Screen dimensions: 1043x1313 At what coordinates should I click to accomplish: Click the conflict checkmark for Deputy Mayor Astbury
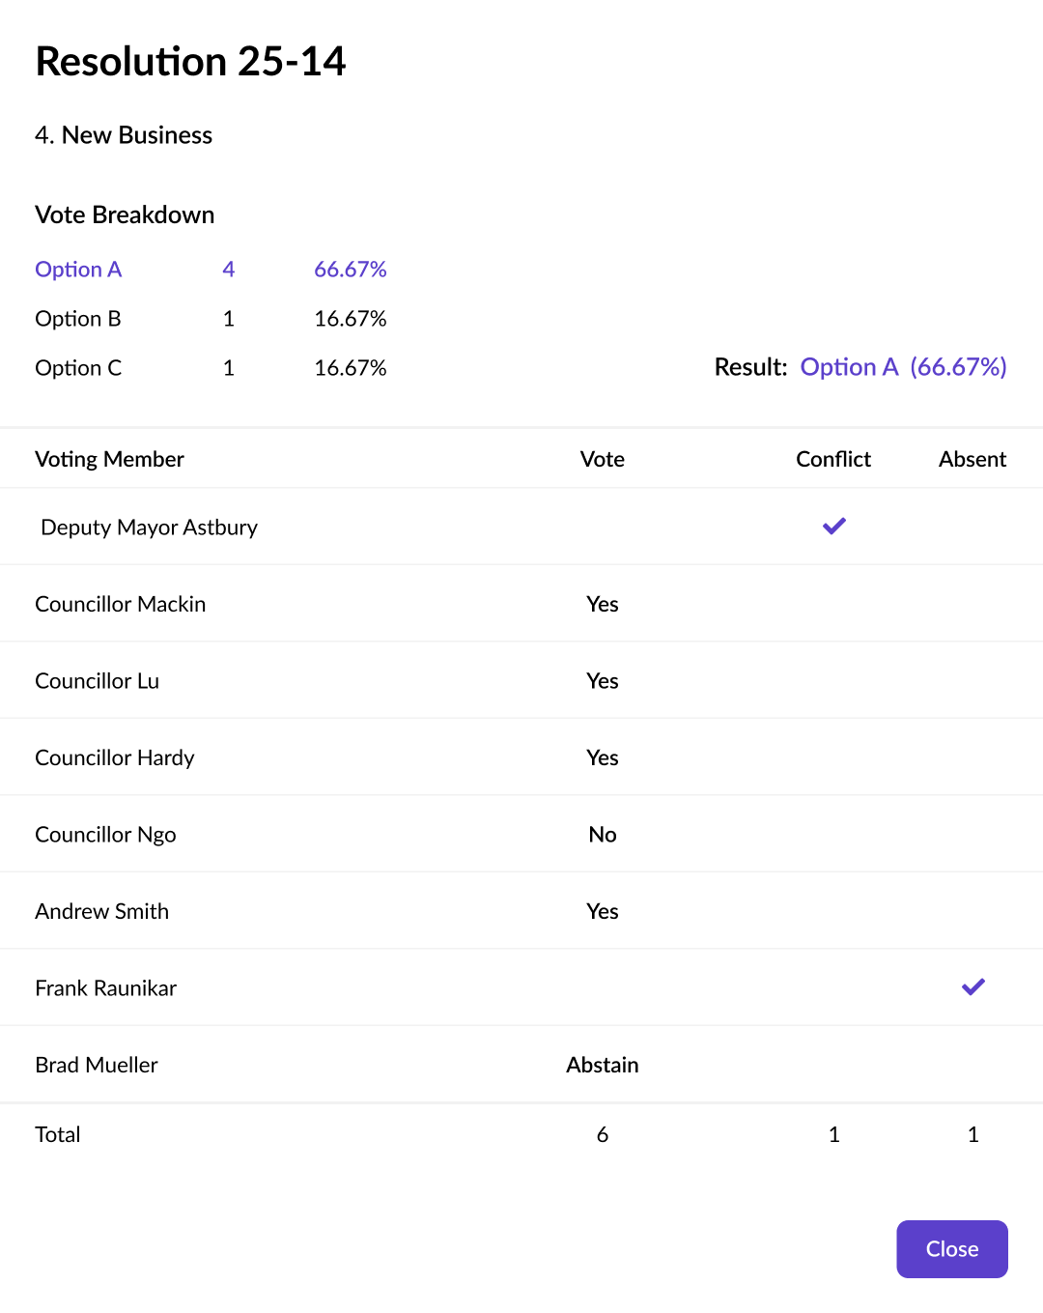(834, 527)
